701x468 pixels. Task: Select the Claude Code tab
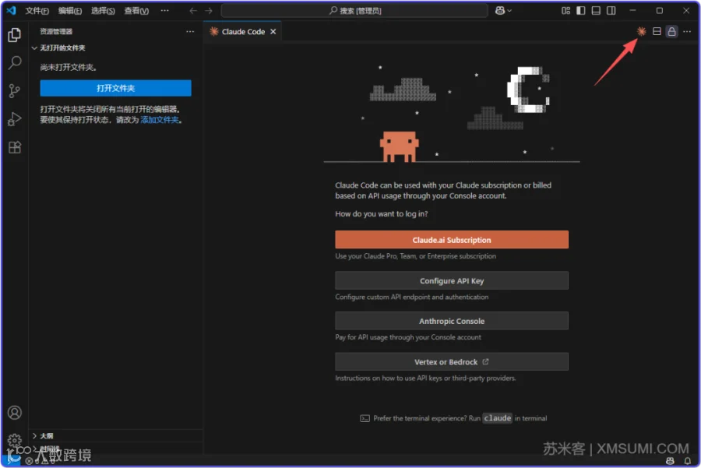click(x=243, y=32)
